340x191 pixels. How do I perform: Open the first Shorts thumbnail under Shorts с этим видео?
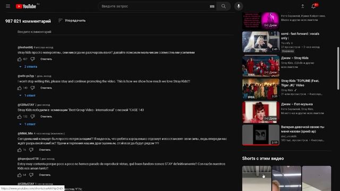257,178
